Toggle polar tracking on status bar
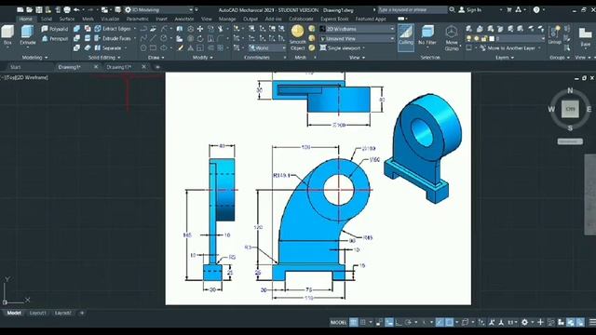Viewport: 596px width, 335px height. point(408,323)
